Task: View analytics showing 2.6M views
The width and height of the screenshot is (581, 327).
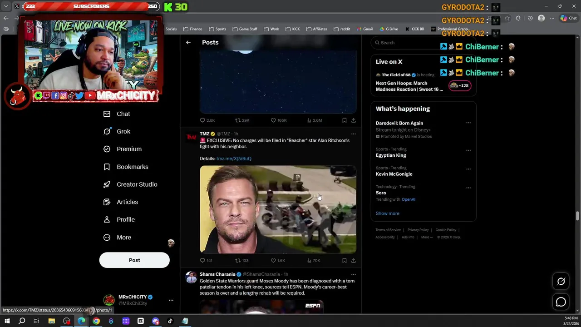Action: (314, 120)
